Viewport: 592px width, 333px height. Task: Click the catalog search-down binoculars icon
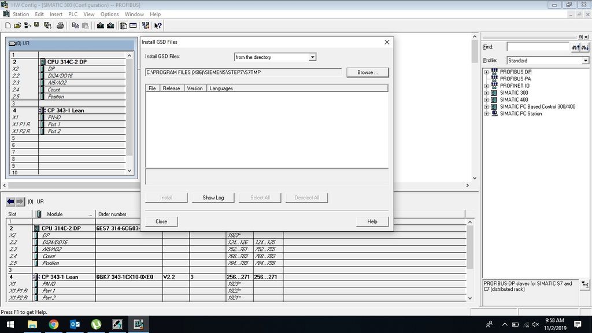point(584,47)
